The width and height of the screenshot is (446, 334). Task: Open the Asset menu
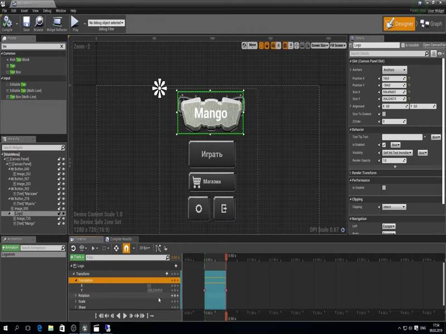(x=25, y=11)
